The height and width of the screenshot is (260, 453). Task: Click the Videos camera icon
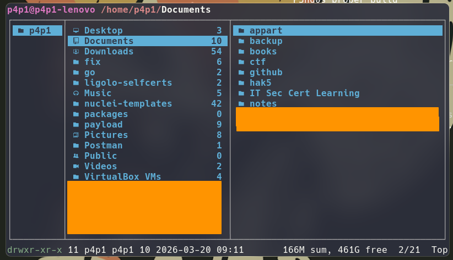coord(76,167)
